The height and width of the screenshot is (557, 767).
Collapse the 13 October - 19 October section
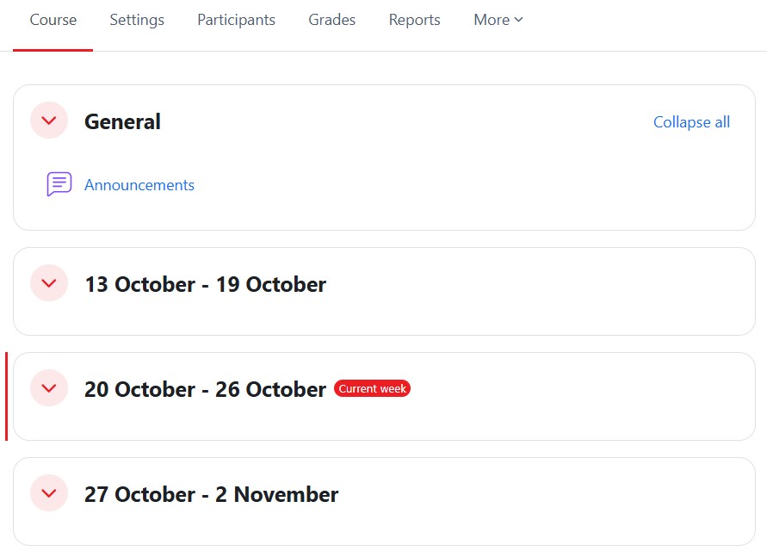coord(49,283)
